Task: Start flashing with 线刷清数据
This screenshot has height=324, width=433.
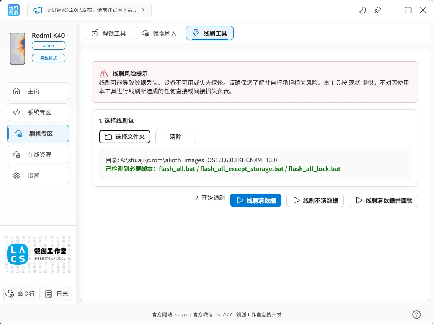Action: (255, 200)
